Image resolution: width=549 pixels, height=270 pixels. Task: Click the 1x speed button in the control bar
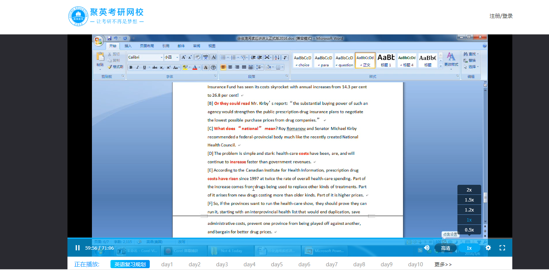pos(469,248)
